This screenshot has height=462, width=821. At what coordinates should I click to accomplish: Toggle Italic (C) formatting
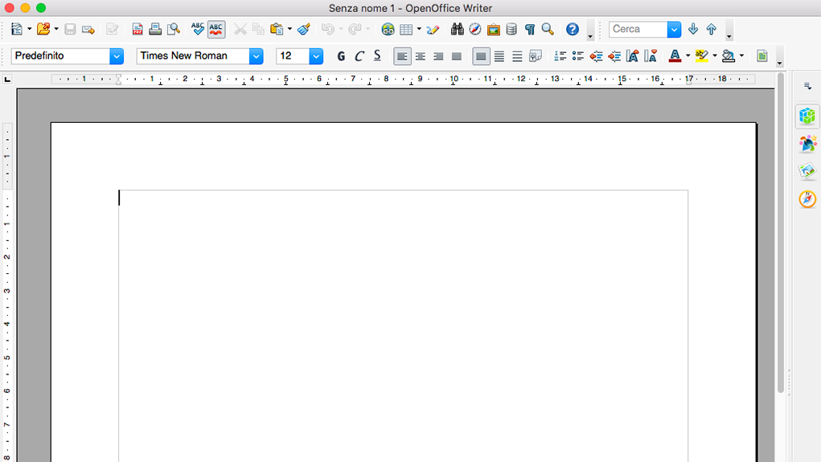pos(359,56)
